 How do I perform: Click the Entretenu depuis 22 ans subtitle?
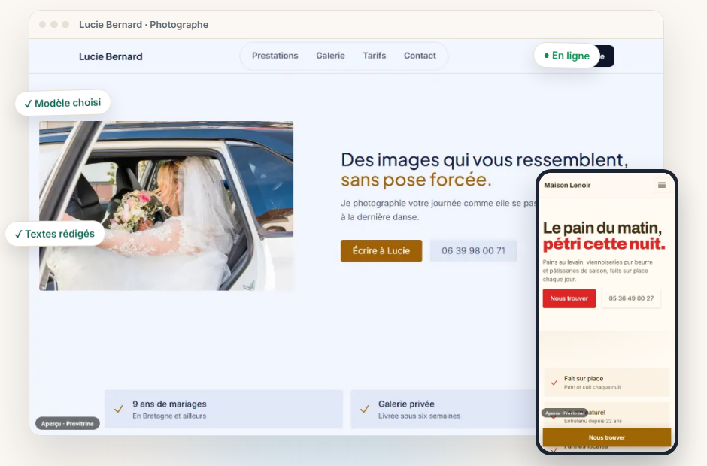click(x=593, y=421)
